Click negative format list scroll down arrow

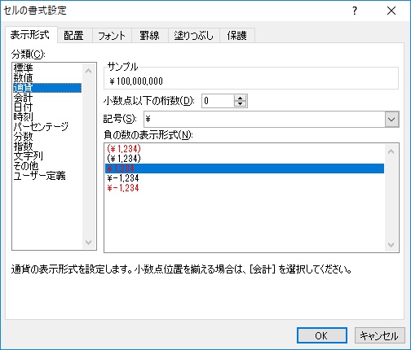(x=391, y=245)
